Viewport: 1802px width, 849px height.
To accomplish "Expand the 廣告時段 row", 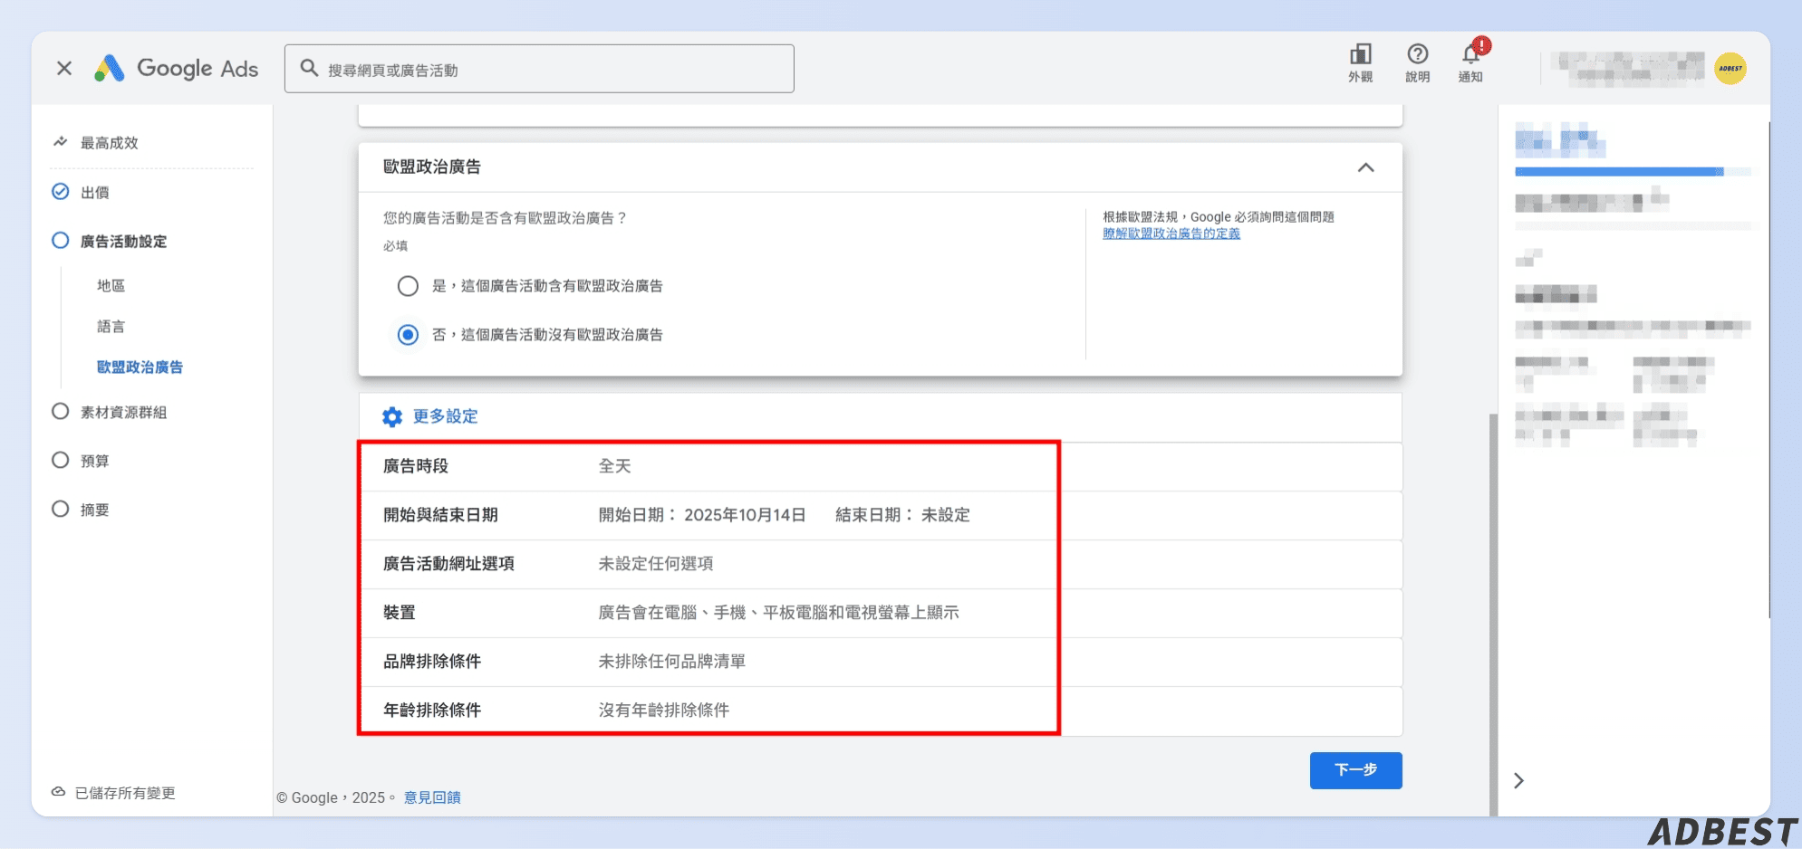I will pyautogui.click(x=881, y=466).
